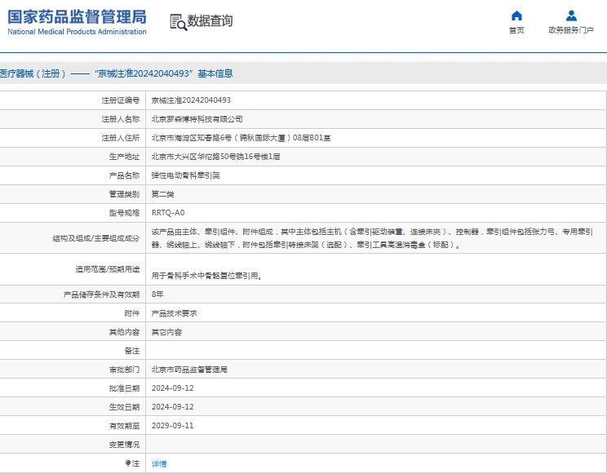
Task: Click the 生产地址 label
Action: click(124, 157)
